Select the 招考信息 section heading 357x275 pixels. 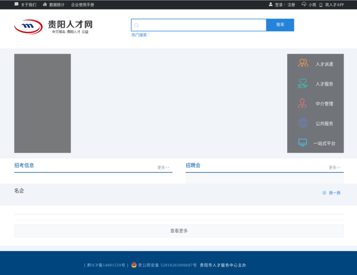coord(24,166)
